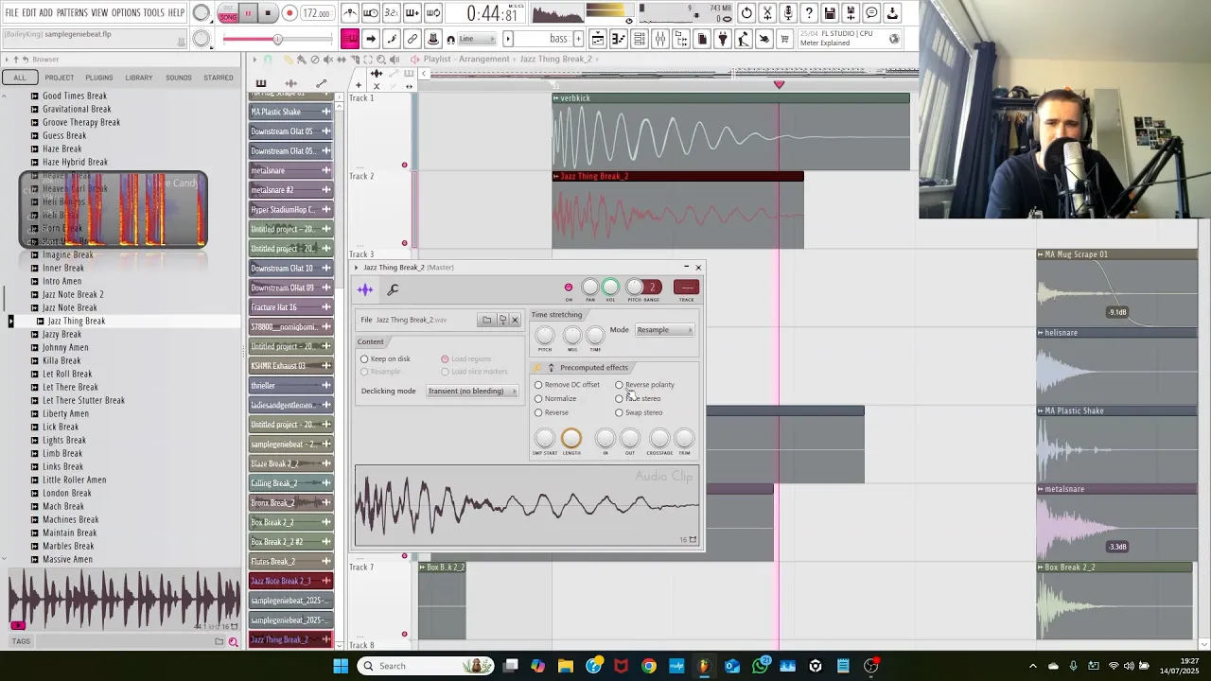Click the pause button in transport
The image size is (1211, 681).
(248, 13)
